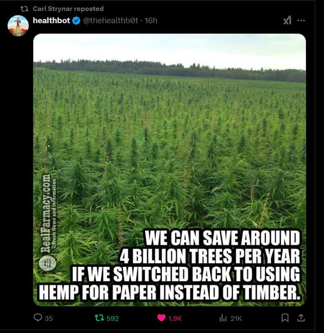The image size is (324, 333).
Task: Open the reply comment icon
Action: (38, 318)
